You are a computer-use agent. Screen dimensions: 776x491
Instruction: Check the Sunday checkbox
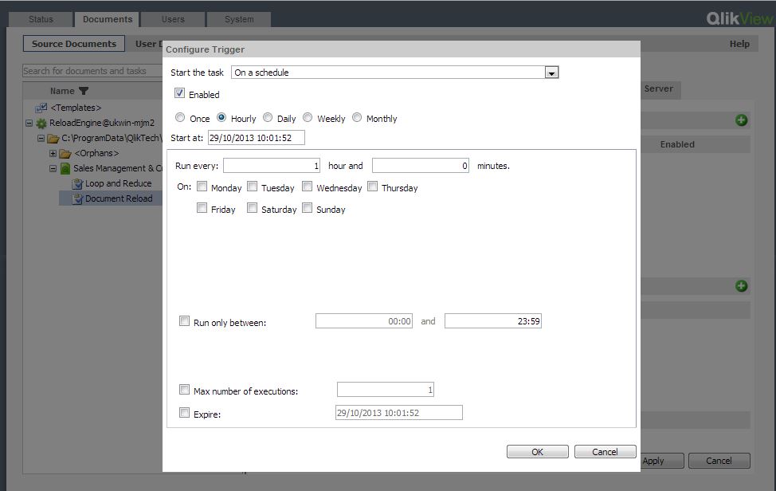307,208
